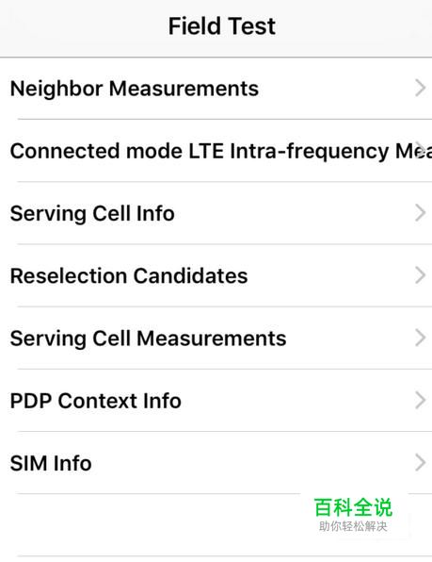This screenshot has width=432, height=562.
Task: View PDP Context Info
Action: pos(216,401)
